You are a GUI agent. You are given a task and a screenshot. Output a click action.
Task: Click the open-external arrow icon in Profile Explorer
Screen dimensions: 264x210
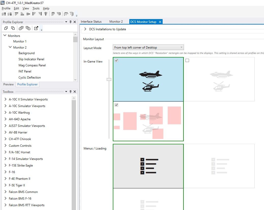pyautogui.click(x=36, y=28)
